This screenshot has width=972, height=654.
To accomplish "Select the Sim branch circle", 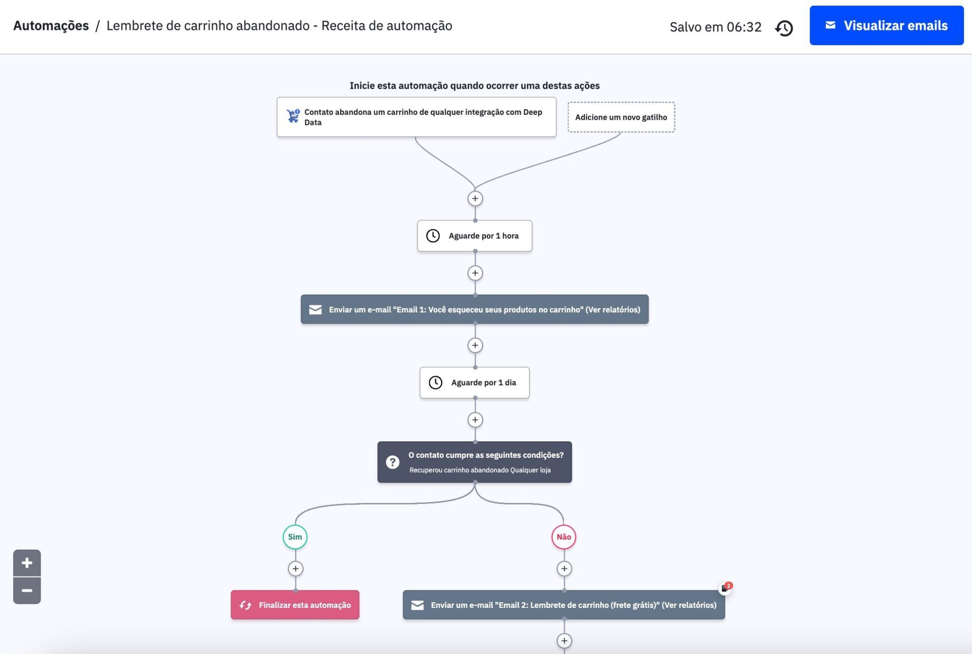I will pyautogui.click(x=295, y=537).
